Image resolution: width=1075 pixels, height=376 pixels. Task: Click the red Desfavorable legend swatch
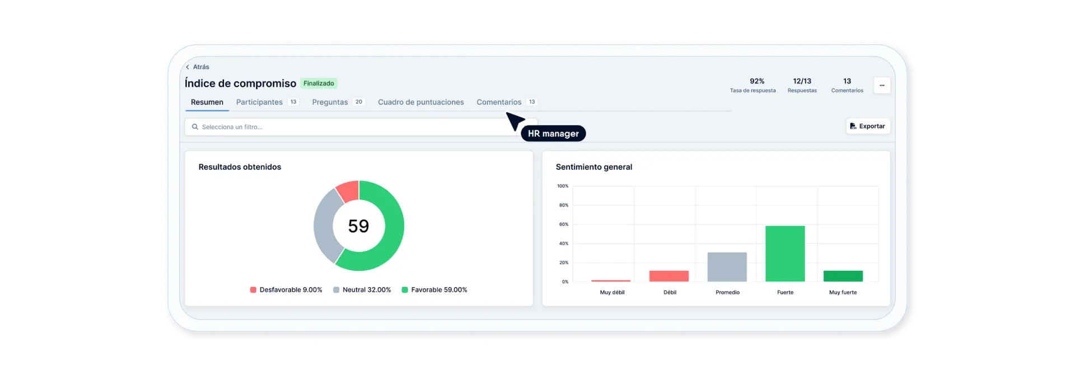253,290
